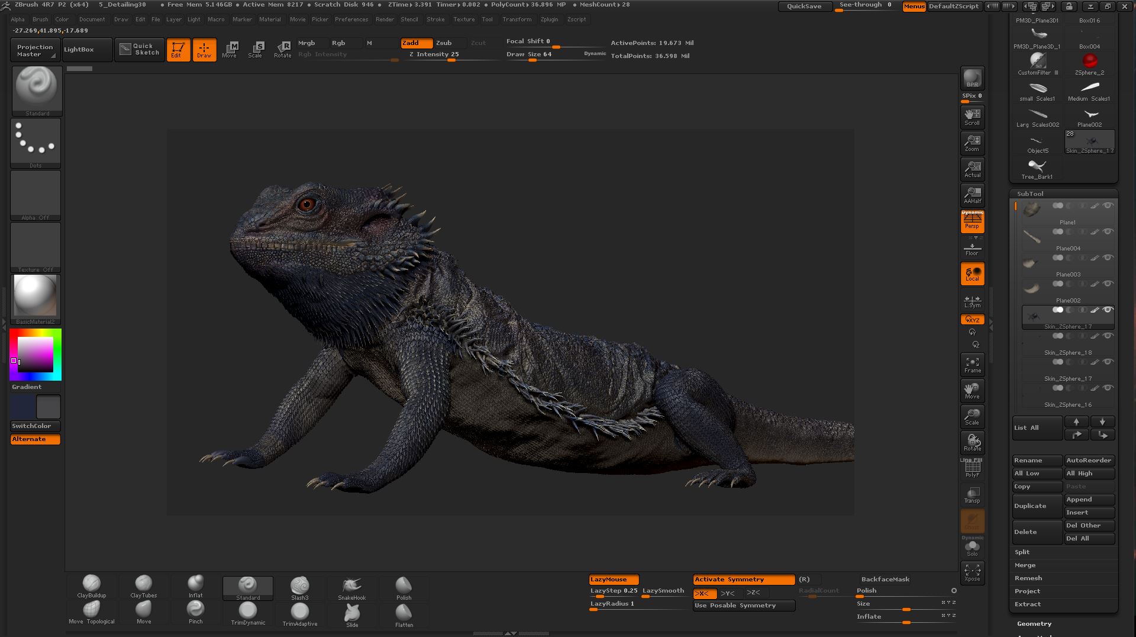This screenshot has height=637, width=1136.
Task: Select the Flatten brush
Action: click(x=404, y=616)
